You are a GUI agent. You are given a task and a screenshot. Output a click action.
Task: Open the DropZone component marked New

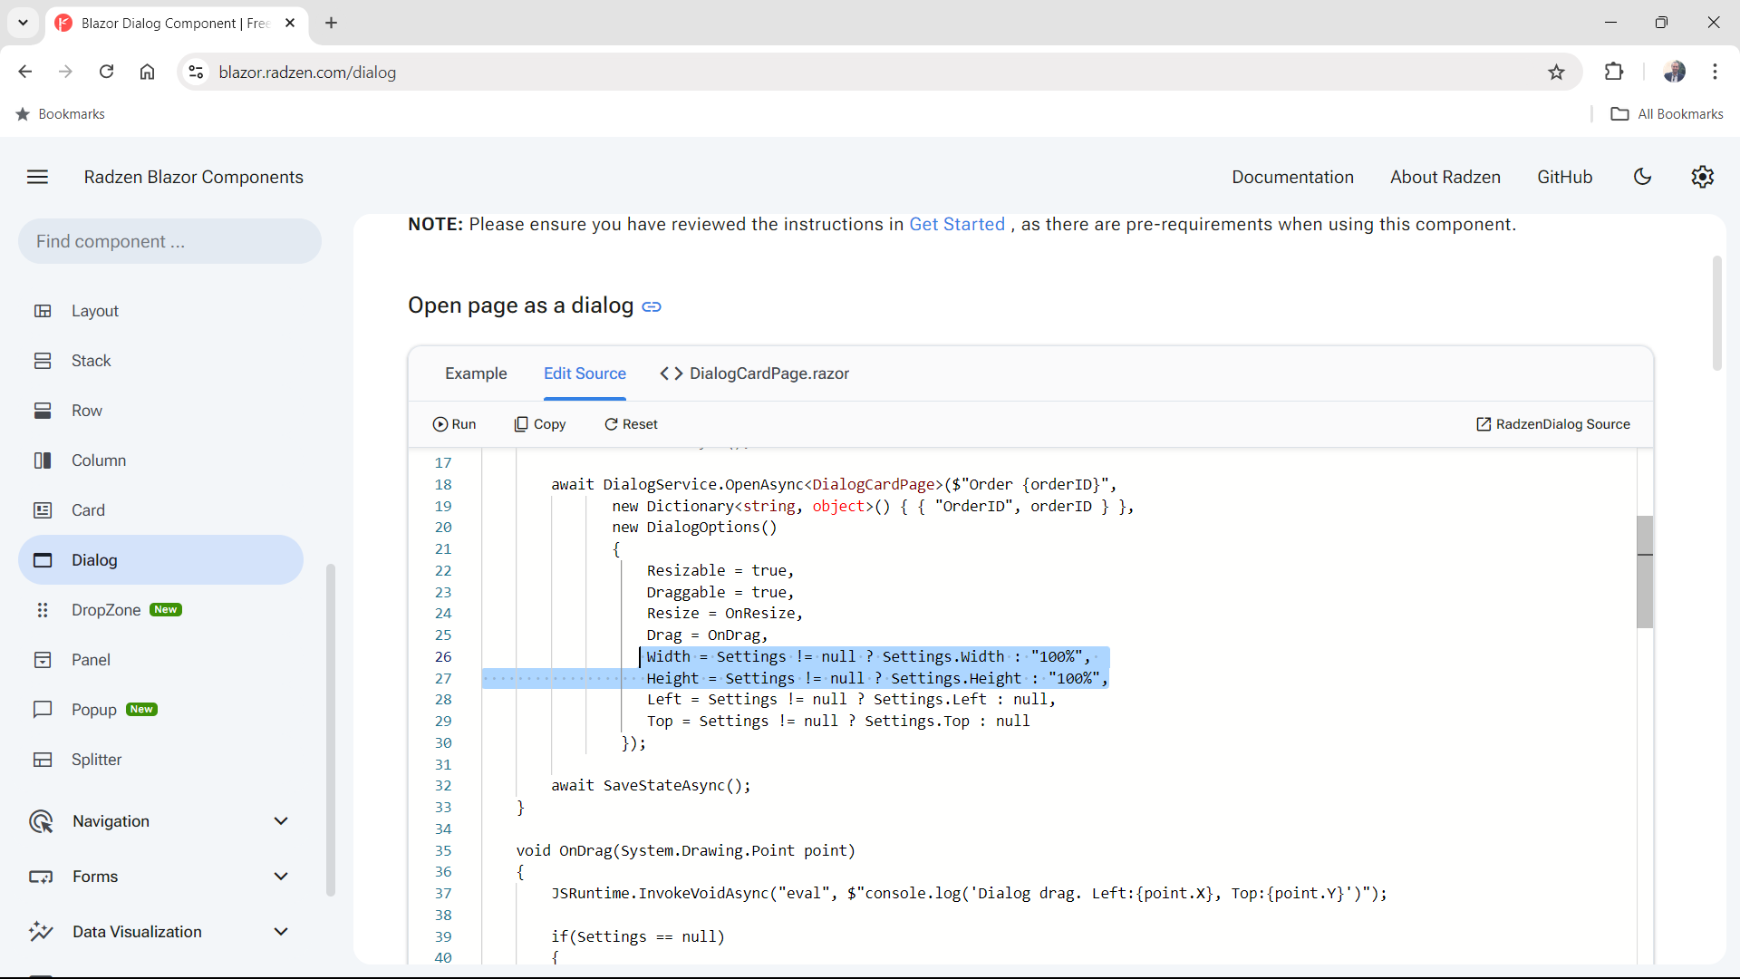point(105,609)
